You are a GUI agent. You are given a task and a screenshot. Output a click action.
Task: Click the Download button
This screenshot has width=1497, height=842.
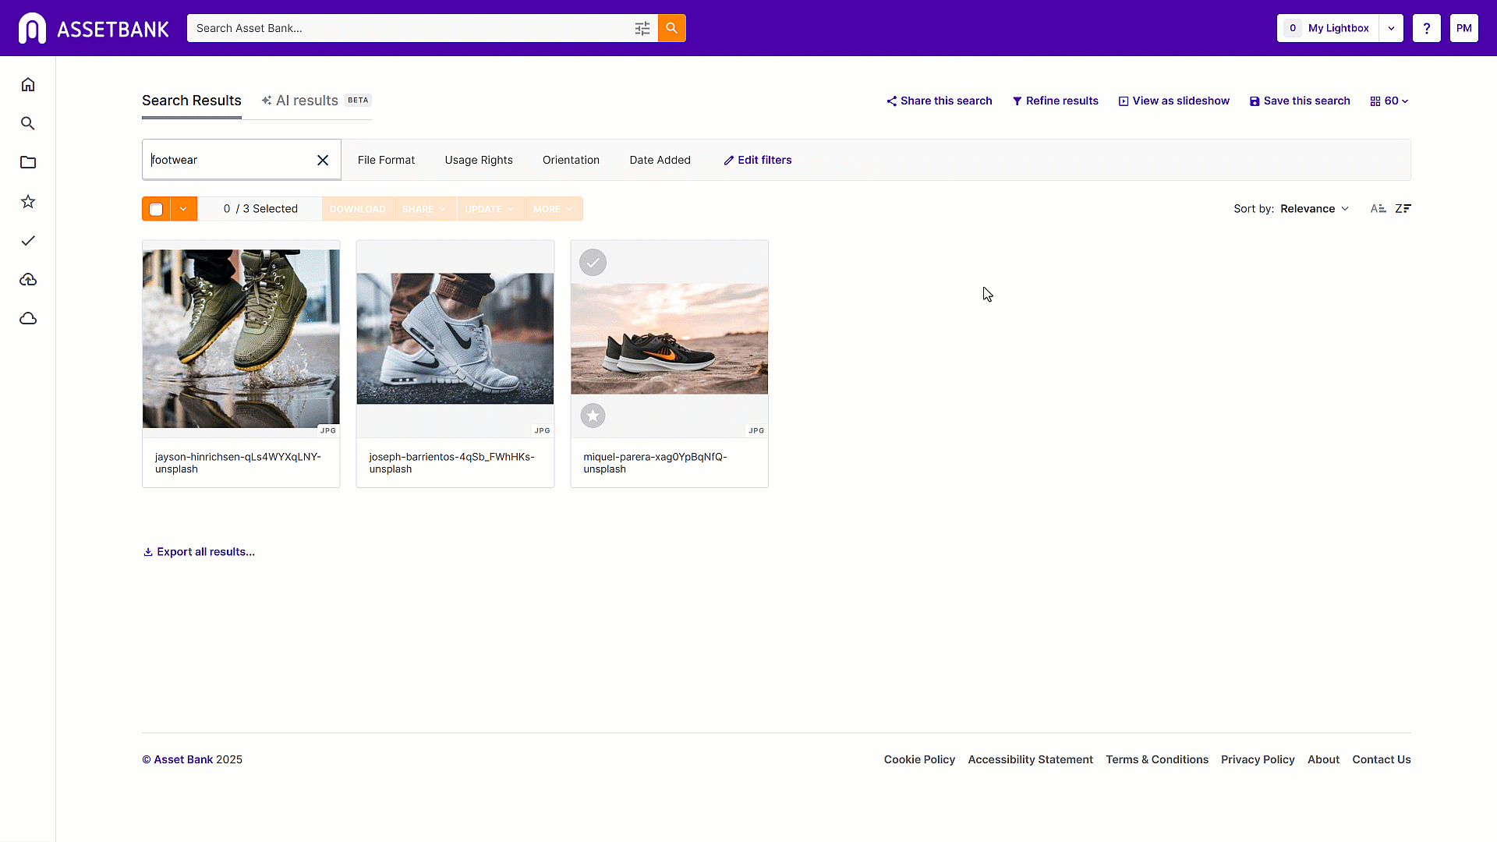point(358,209)
